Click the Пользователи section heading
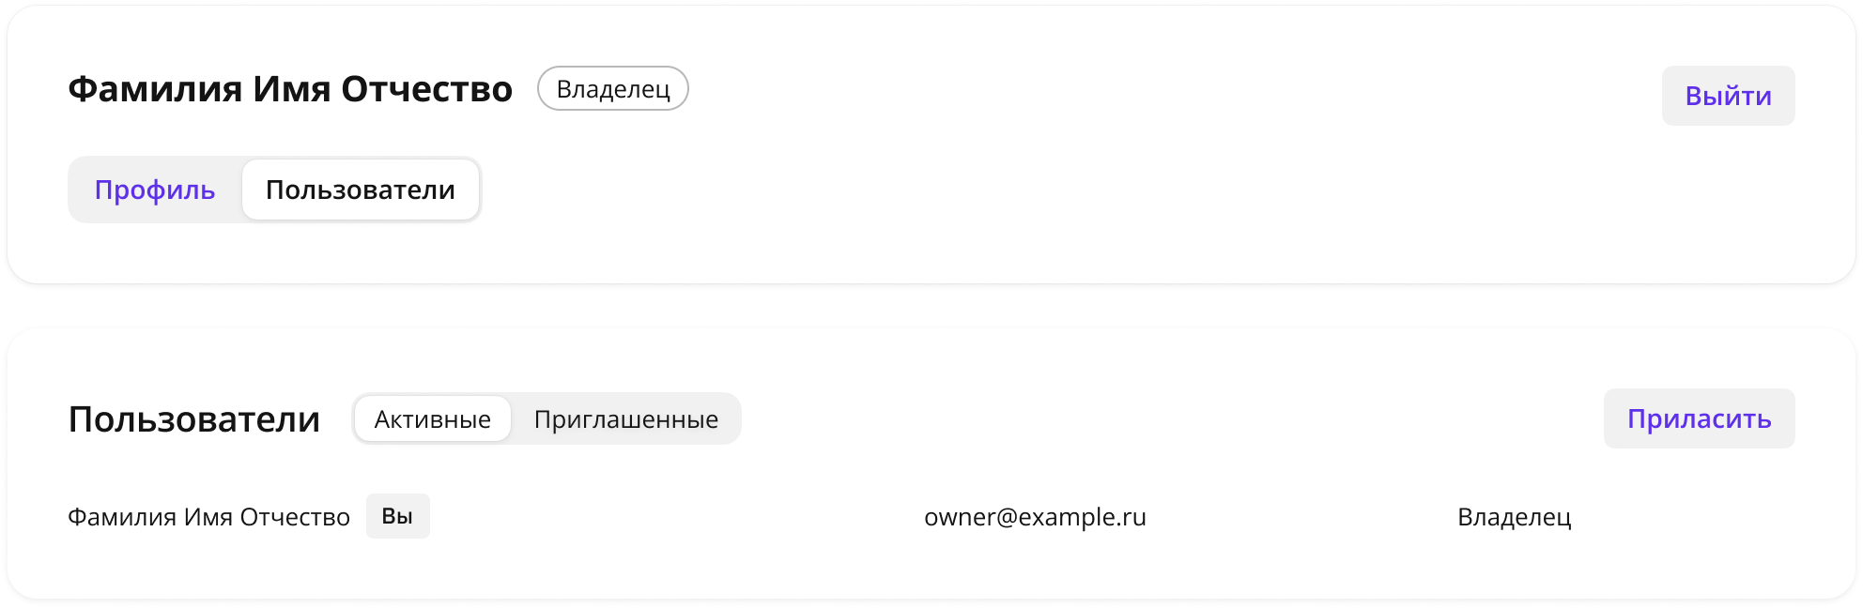The height and width of the screenshot is (608, 1863). coord(194,419)
